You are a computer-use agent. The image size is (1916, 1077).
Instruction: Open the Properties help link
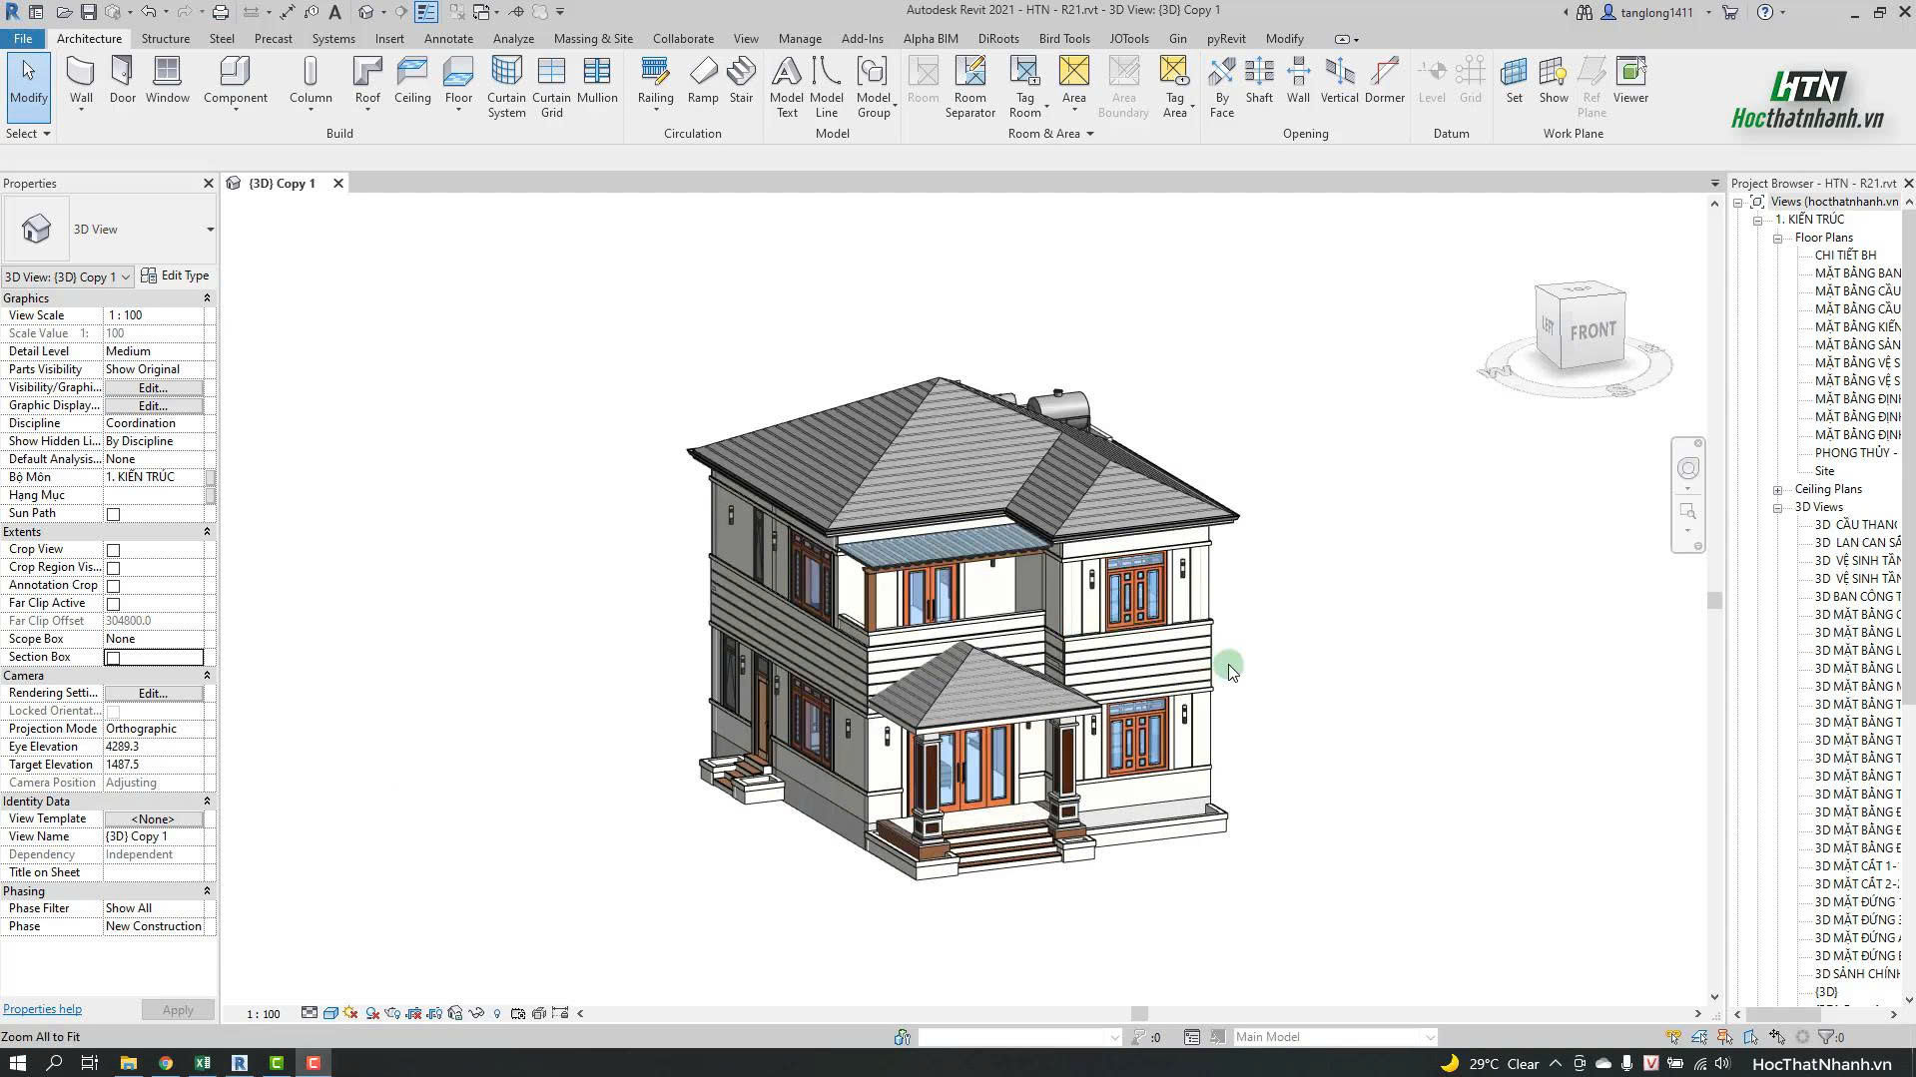(42, 1009)
